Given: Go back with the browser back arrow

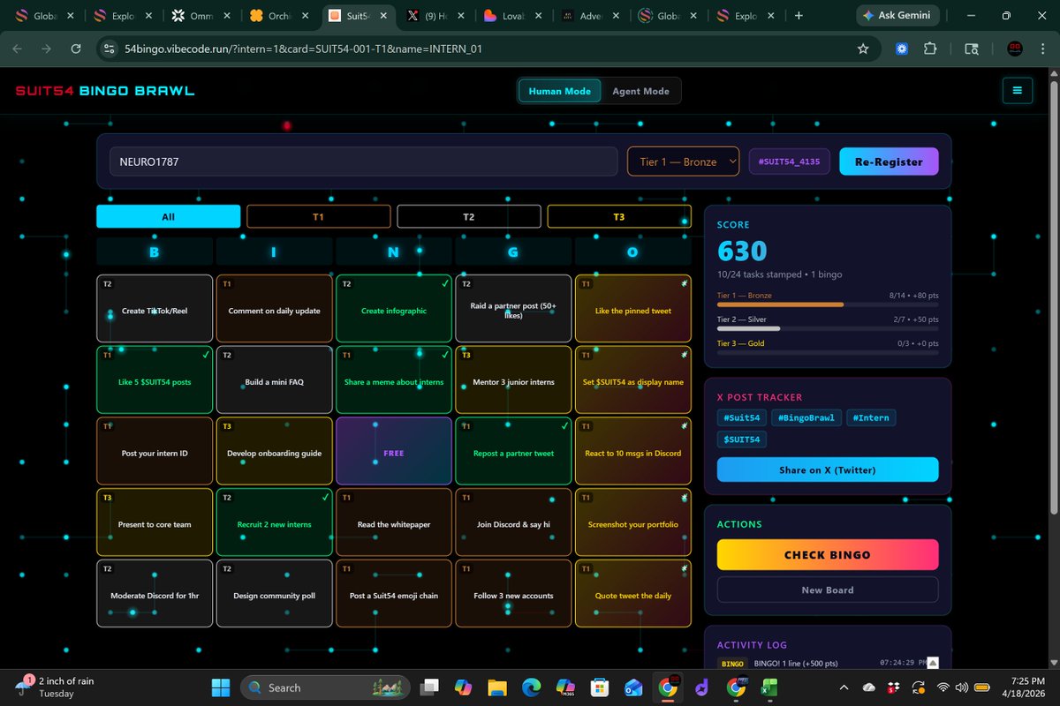Looking at the screenshot, I should (x=18, y=49).
